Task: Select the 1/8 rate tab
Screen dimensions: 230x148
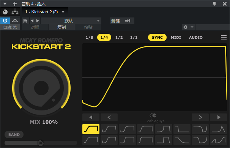Action: click(x=89, y=38)
